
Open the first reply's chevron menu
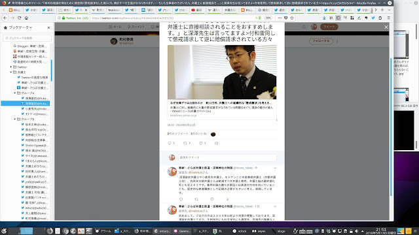275,168
